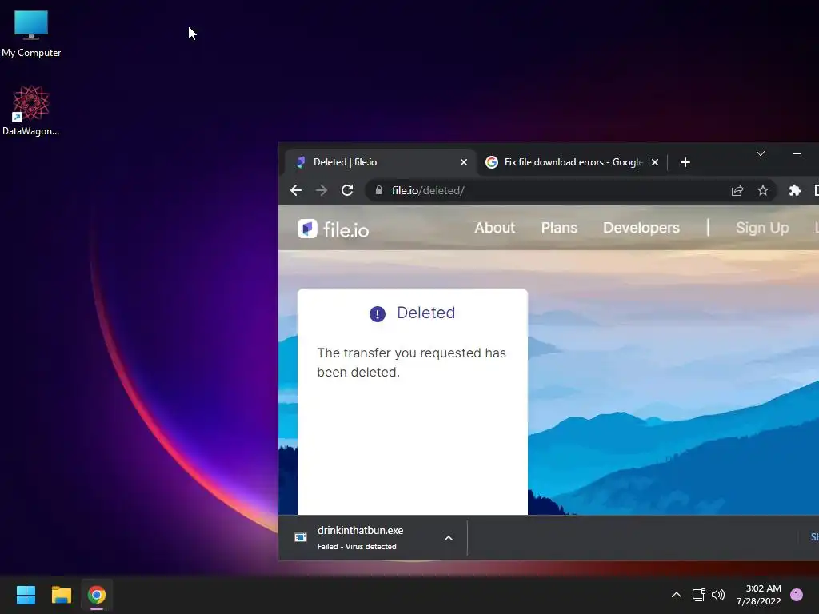Open Windows Start menu

(26, 595)
